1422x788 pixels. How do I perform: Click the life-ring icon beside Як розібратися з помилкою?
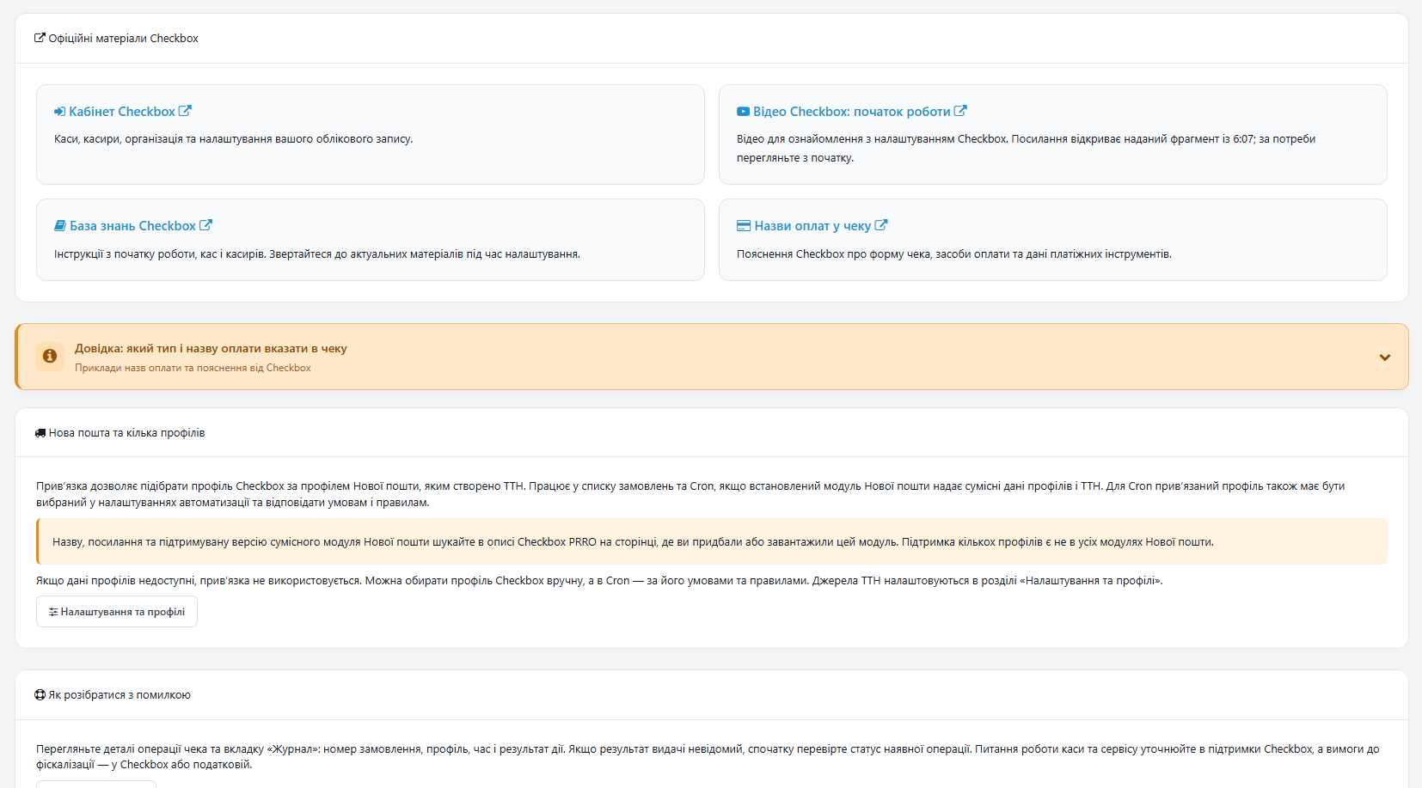pyautogui.click(x=40, y=695)
